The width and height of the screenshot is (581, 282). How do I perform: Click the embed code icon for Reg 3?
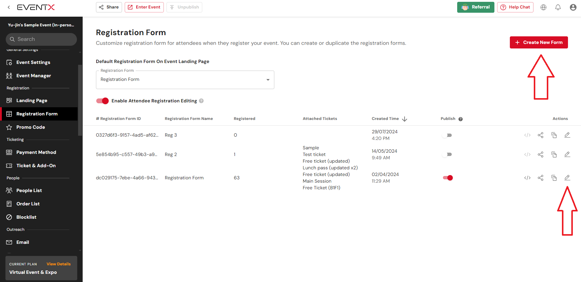(x=527, y=135)
